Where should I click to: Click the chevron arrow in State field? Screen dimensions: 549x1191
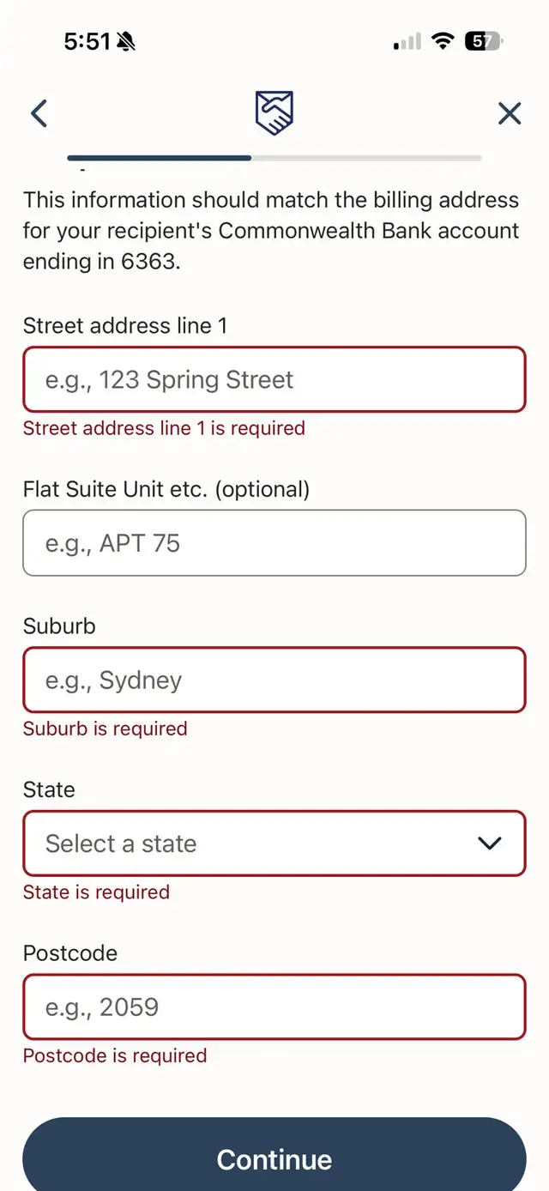[x=489, y=843]
